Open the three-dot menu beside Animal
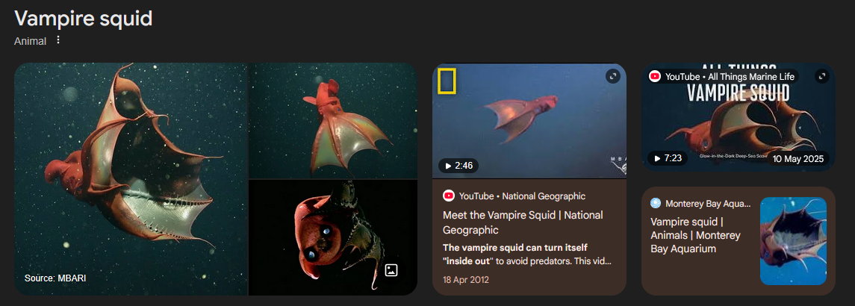Screen dimensions: 855x306 click(58, 40)
